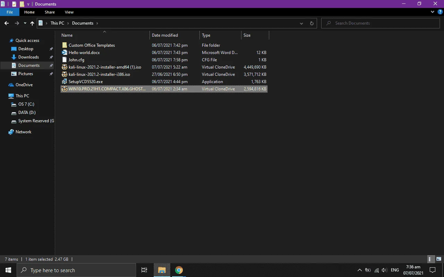Click the New folder icon in title bar

pos(22,4)
